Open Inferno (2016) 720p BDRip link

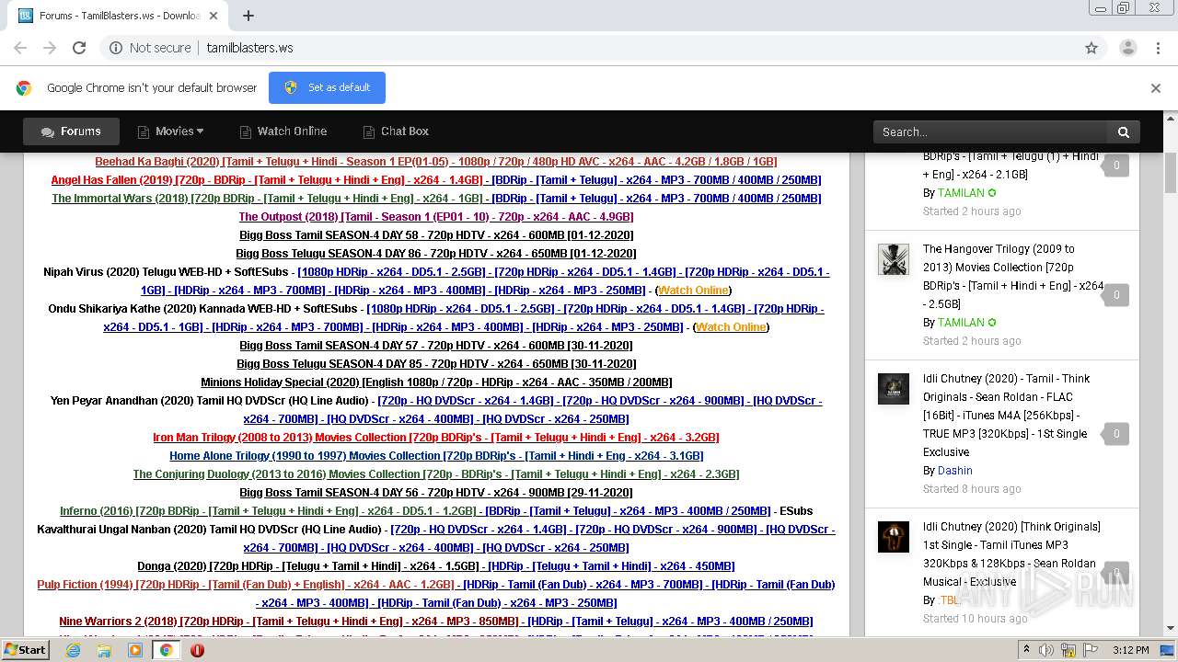pos(269,510)
